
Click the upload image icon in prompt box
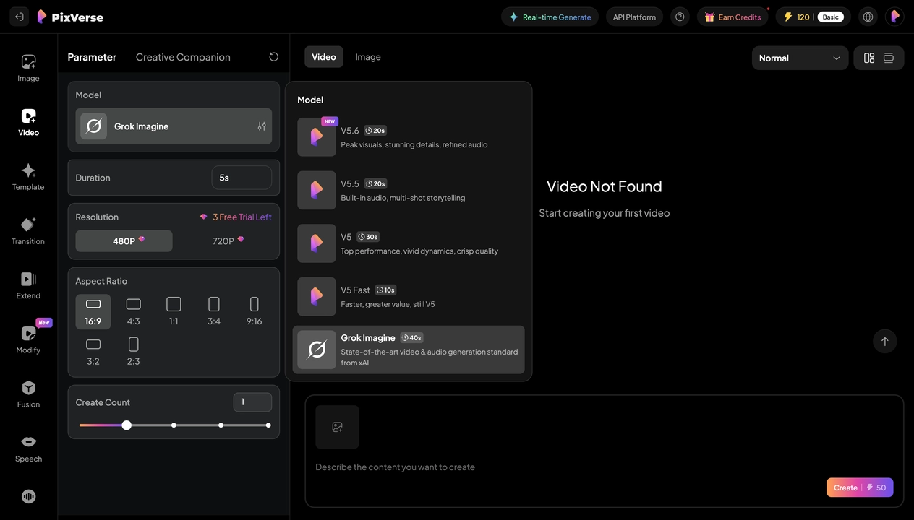click(x=337, y=427)
